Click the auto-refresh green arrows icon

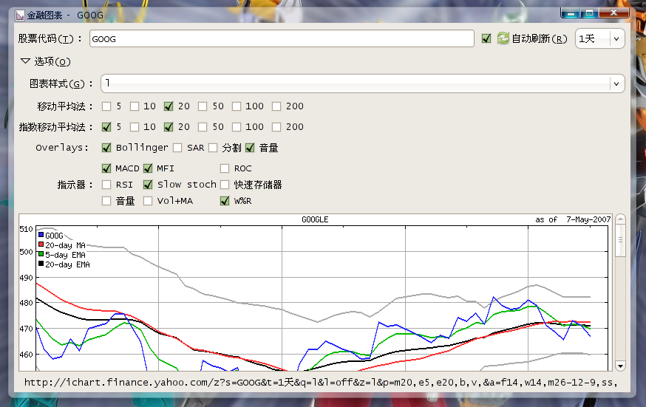coord(503,38)
